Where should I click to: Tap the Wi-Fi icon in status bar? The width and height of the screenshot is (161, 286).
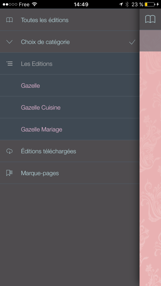click(x=34, y=4)
